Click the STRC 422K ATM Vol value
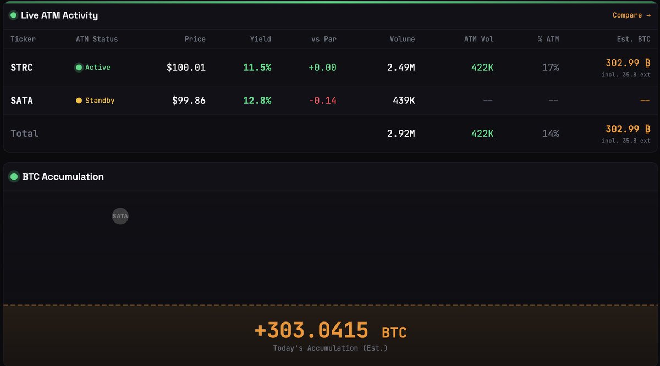 [482, 68]
